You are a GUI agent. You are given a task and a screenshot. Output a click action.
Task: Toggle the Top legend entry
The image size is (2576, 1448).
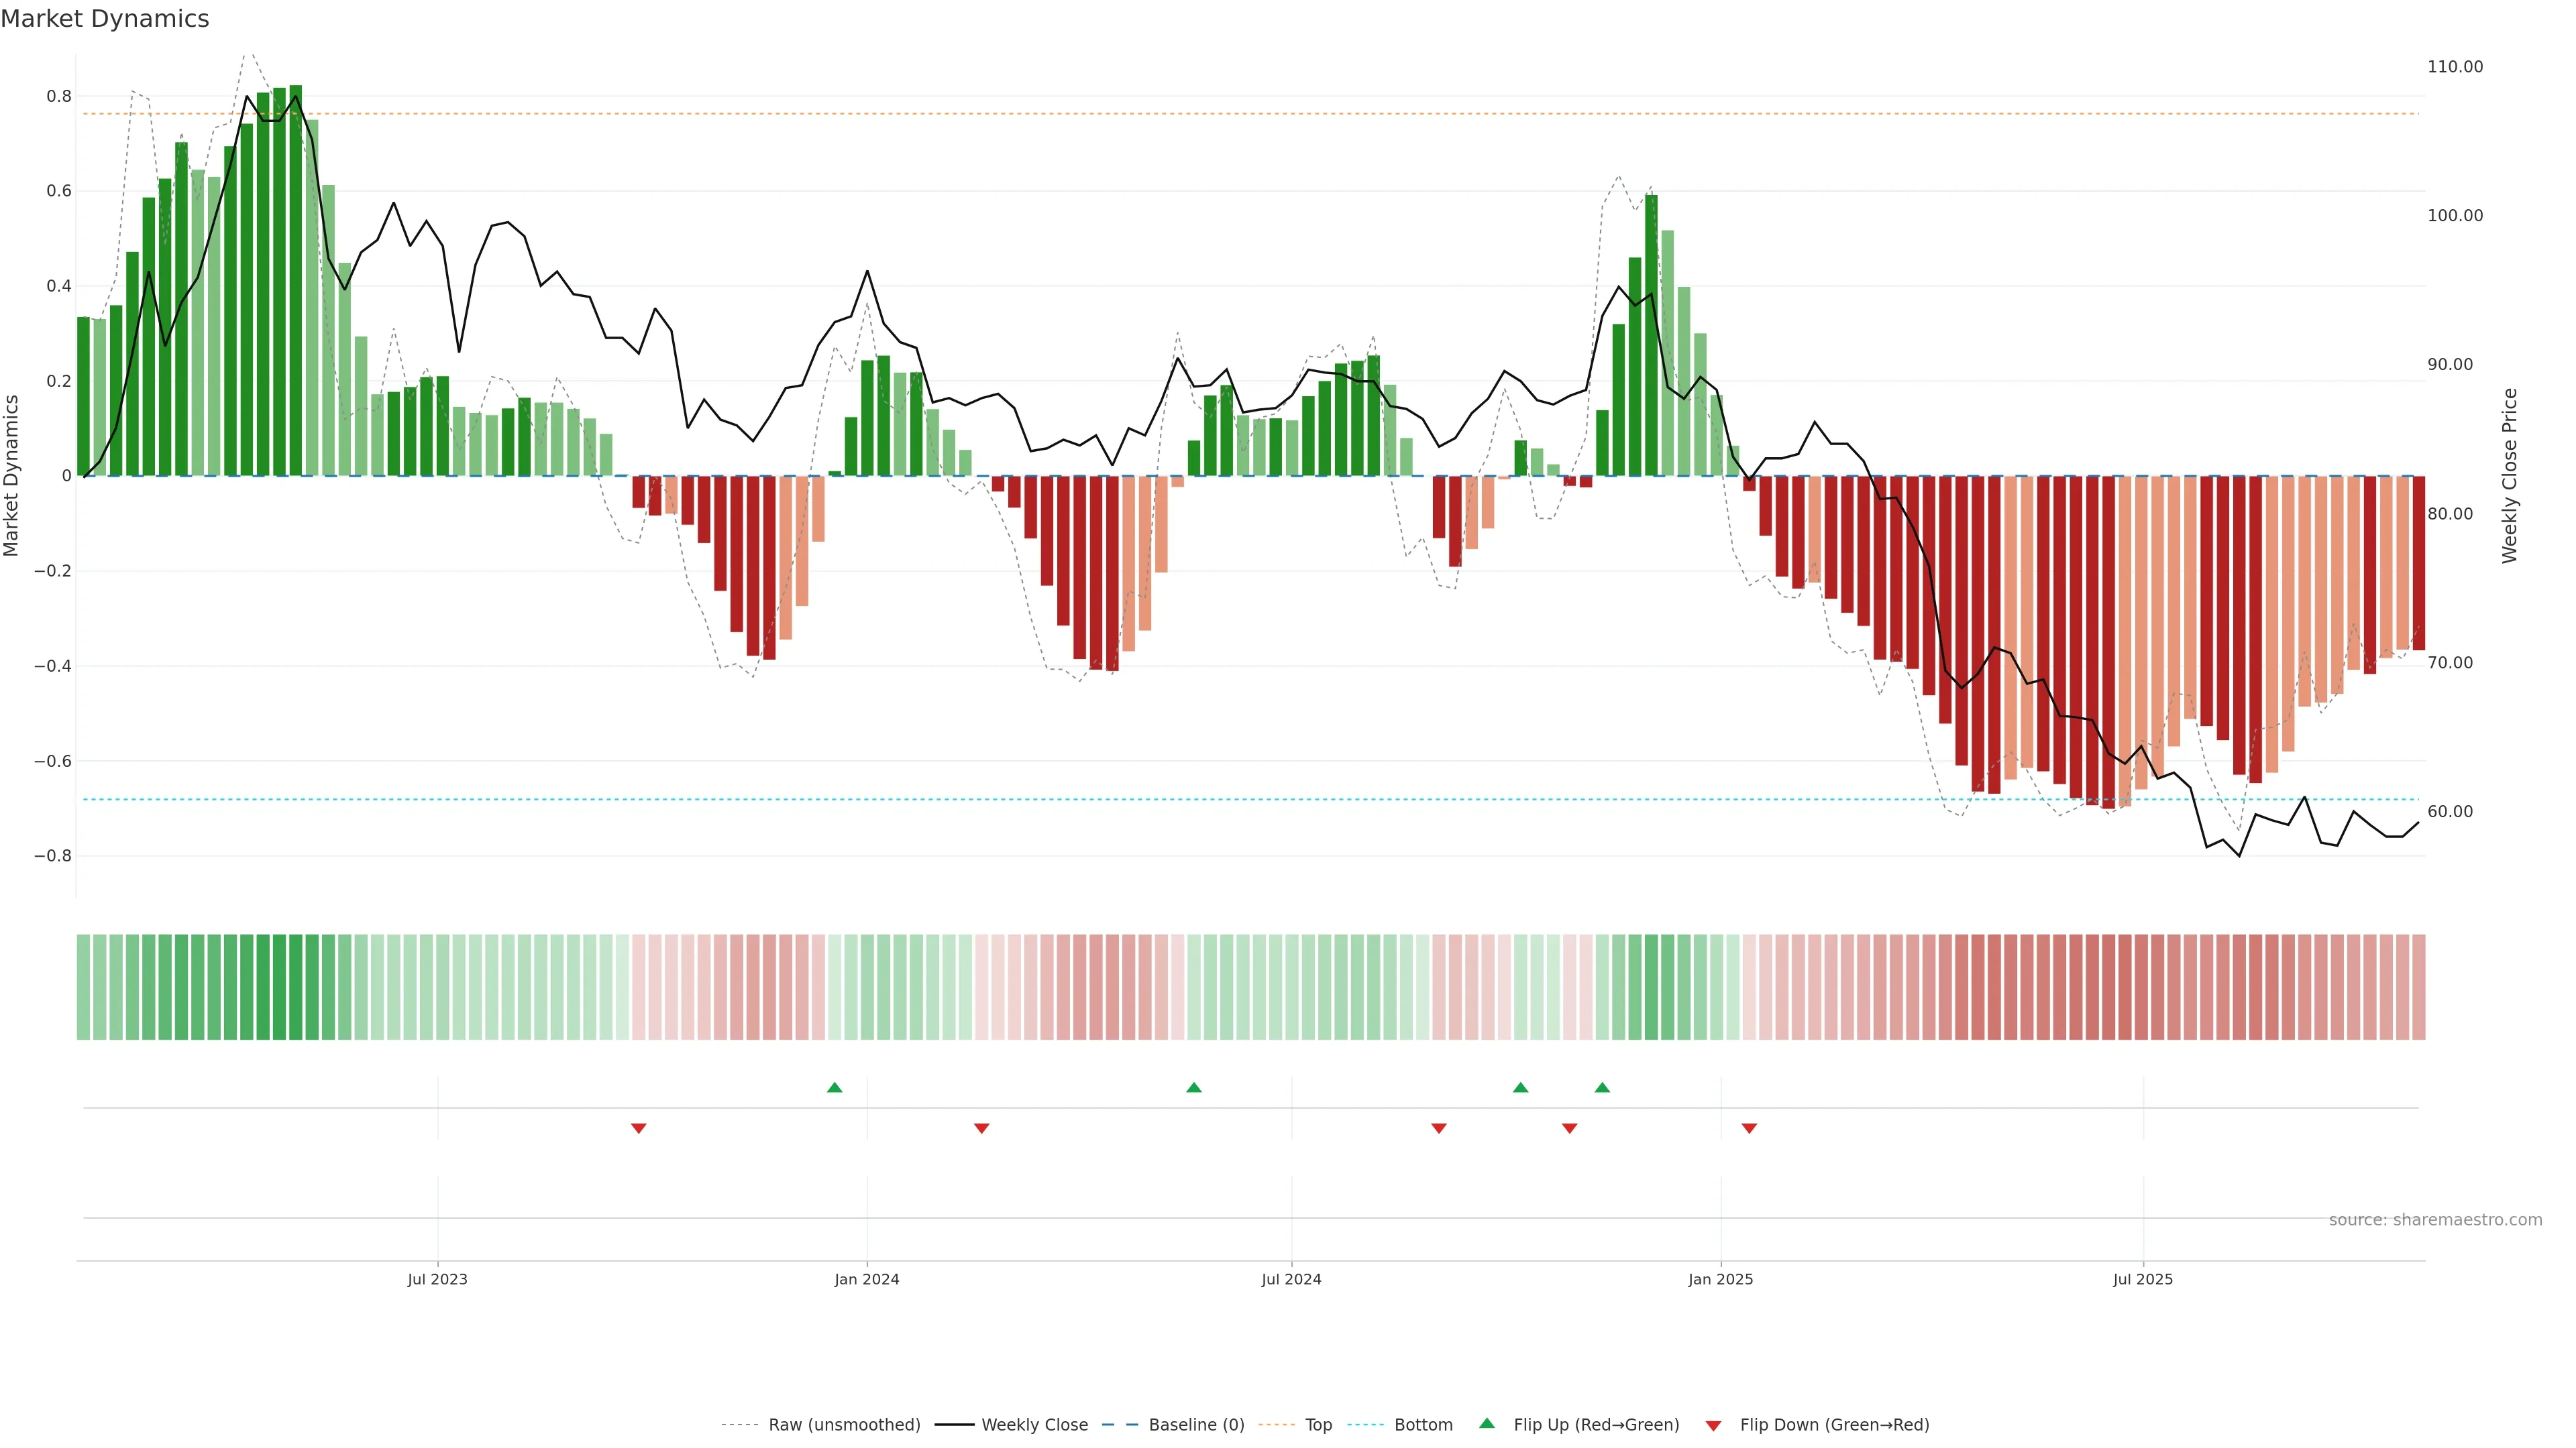tap(1318, 1425)
